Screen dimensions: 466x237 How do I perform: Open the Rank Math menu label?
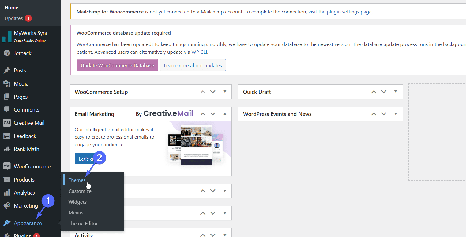tap(27, 149)
